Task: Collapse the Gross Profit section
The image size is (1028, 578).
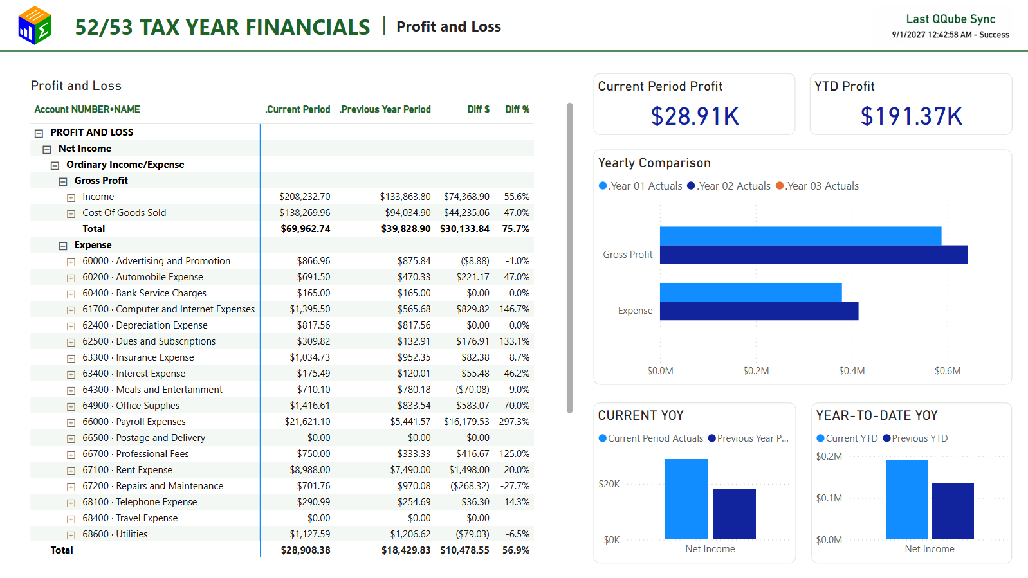Action: click(62, 181)
